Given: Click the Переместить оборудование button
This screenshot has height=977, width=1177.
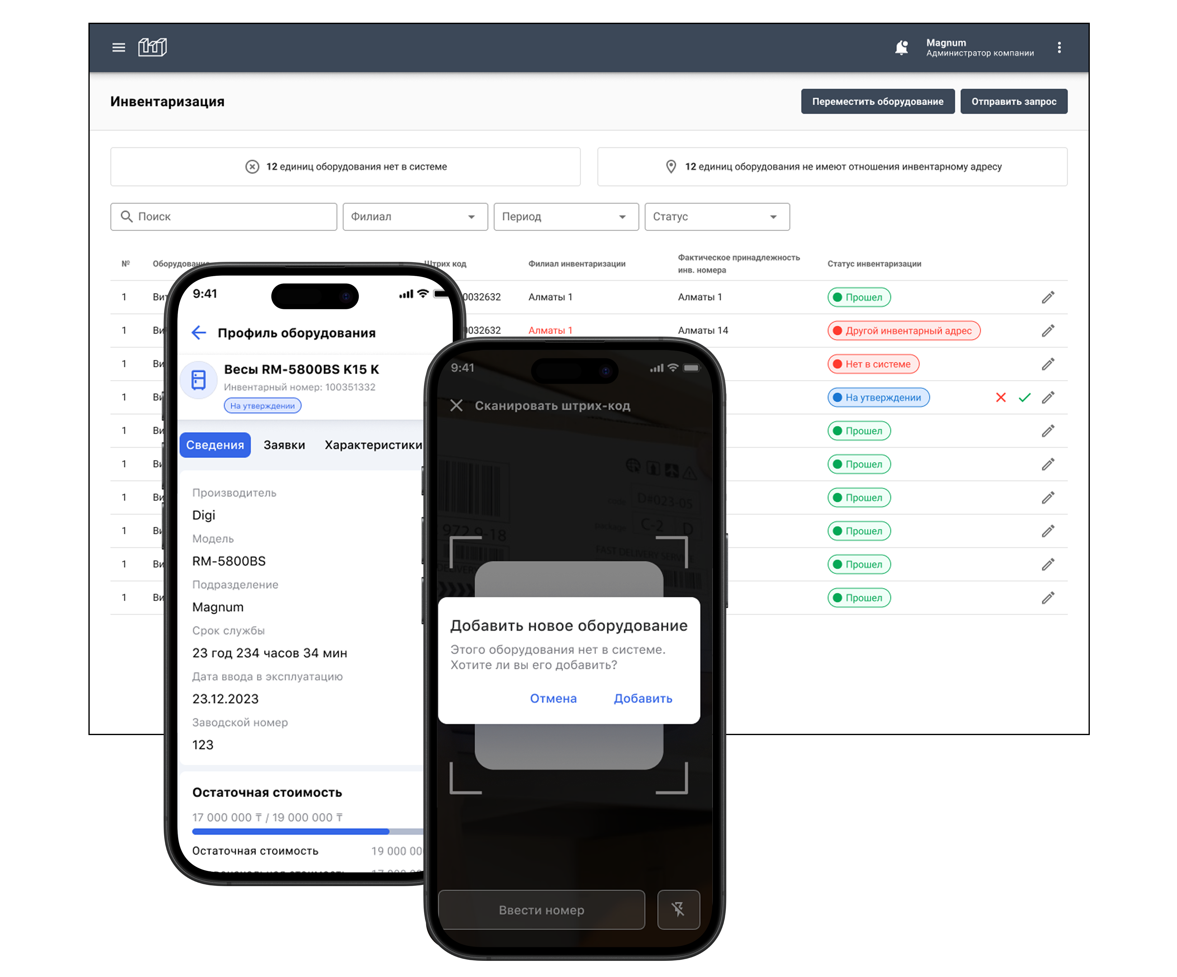Looking at the screenshot, I should click(877, 101).
